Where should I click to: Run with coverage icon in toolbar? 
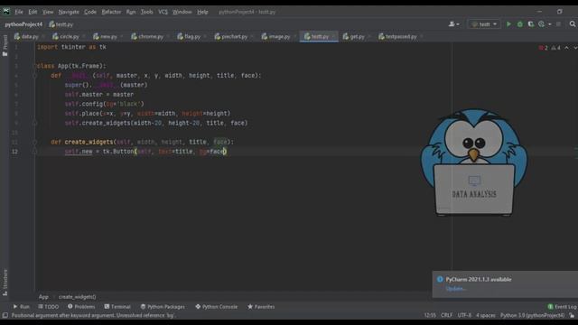tap(531, 24)
